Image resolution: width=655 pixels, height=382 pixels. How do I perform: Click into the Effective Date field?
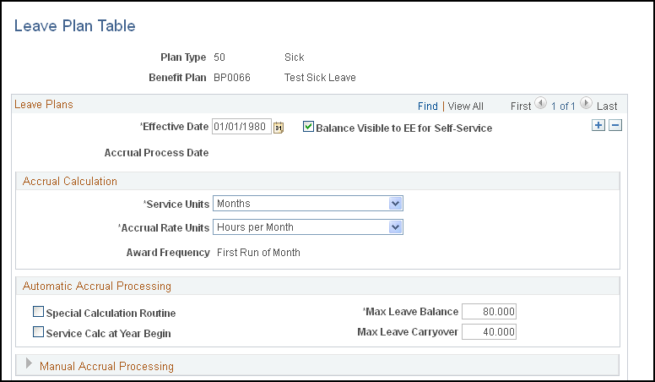pyautogui.click(x=242, y=127)
